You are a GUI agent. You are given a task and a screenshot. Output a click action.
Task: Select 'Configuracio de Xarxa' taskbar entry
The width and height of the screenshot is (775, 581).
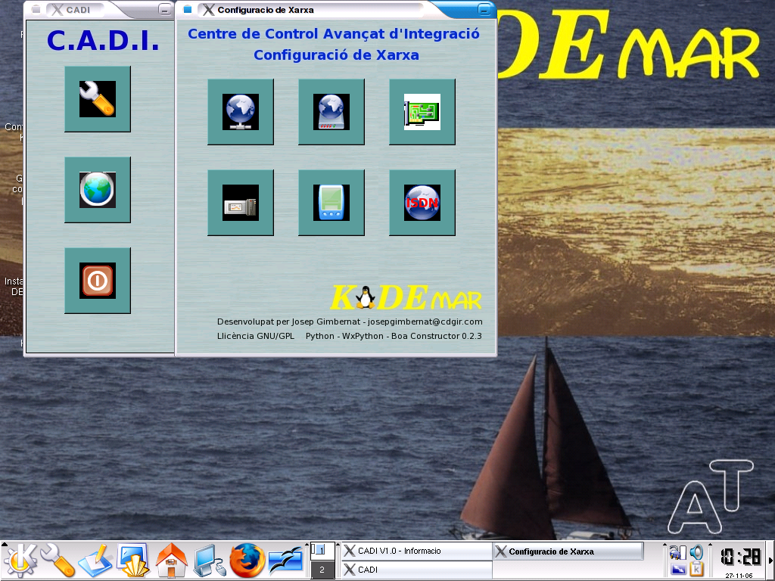point(568,551)
